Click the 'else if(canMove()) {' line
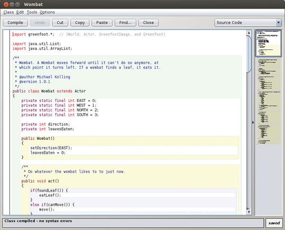This screenshot has height=230, width=285. [x=52, y=204]
